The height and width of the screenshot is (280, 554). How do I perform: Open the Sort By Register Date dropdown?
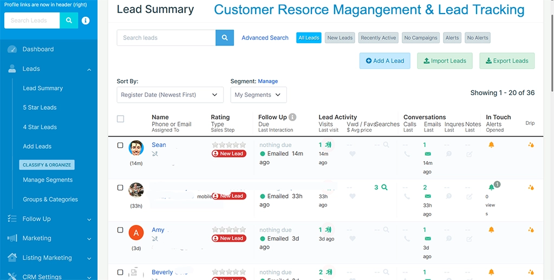[170, 95]
